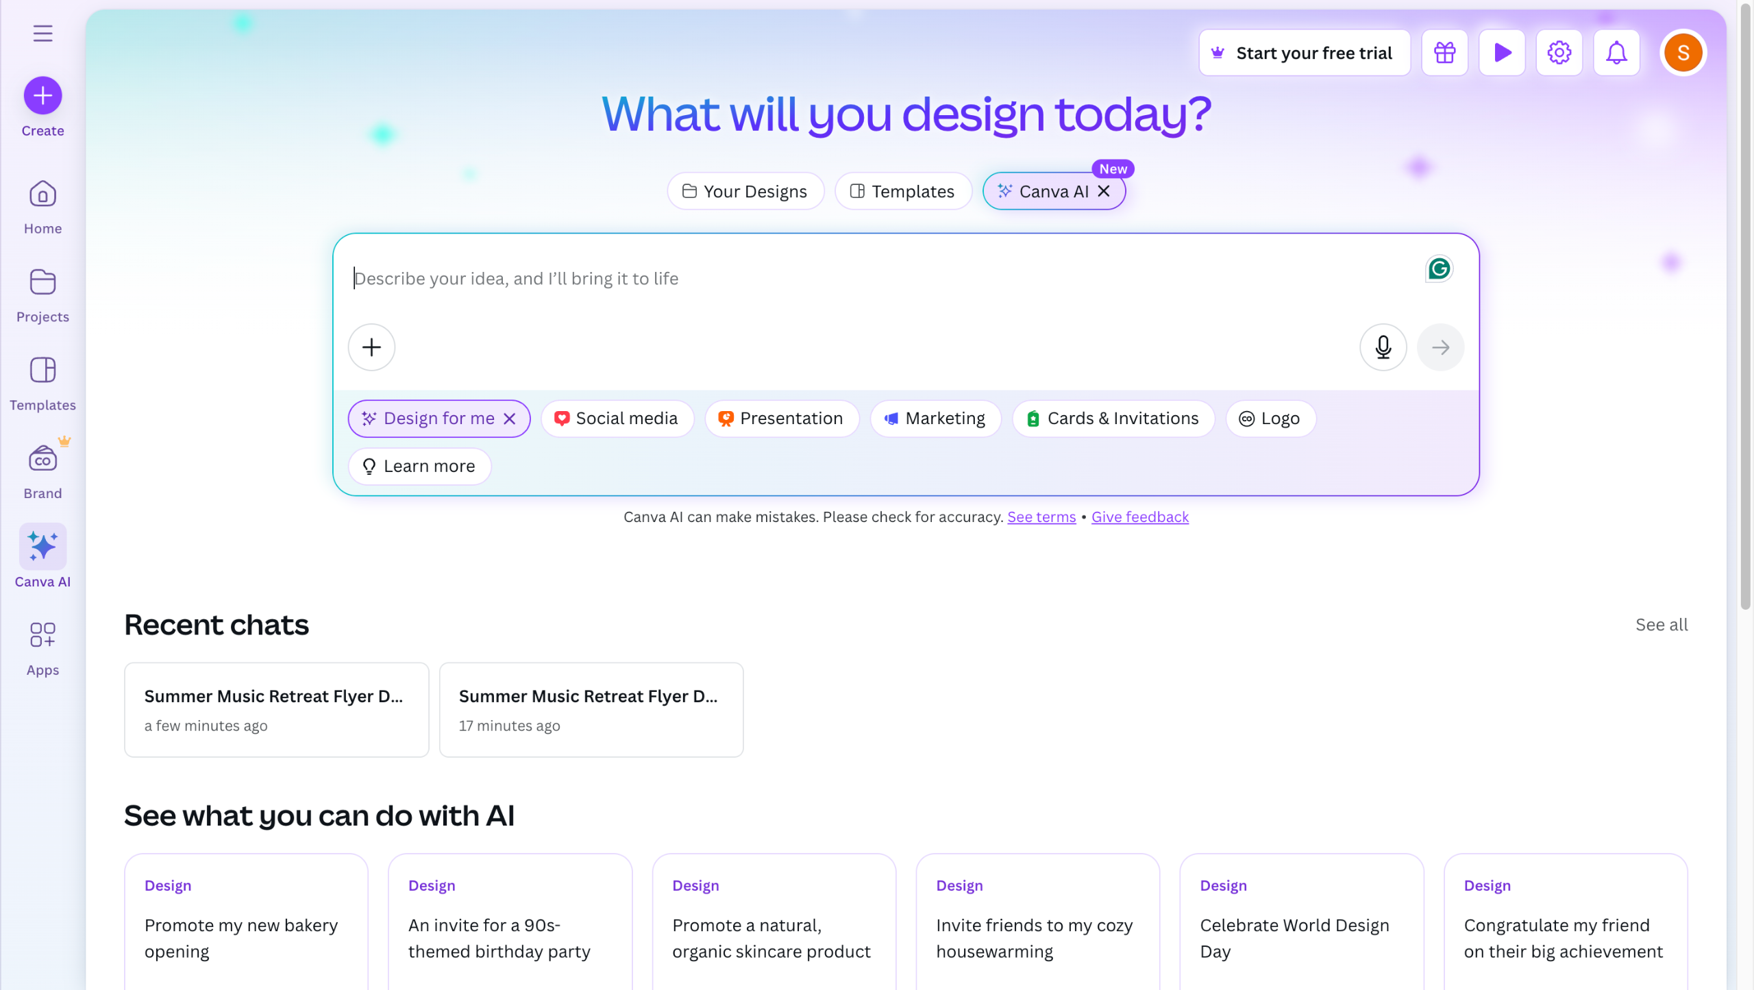Open the hamburger sidebar menu
The height and width of the screenshot is (990, 1754).
coord(42,33)
